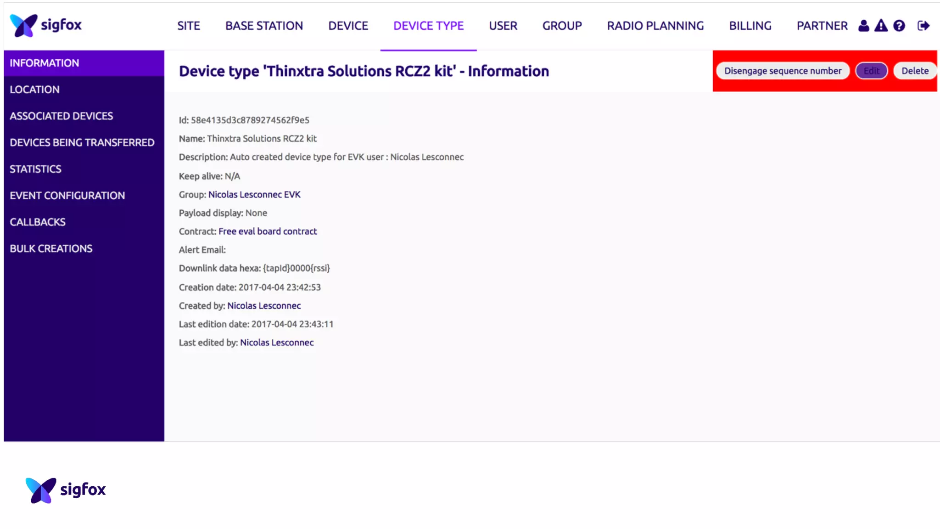Open the Nicolas Lesconnec EVK group link
Viewport: 940px width, 529px height.
coord(254,194)
